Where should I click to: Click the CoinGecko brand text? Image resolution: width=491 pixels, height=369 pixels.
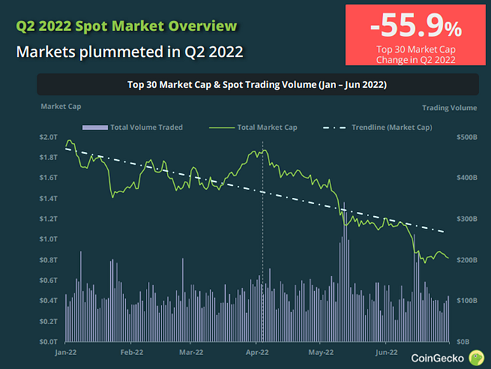coord(437,358)
